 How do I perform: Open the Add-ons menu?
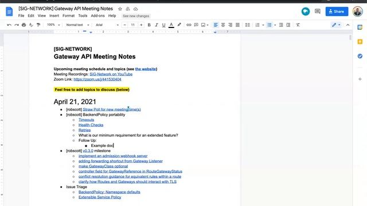[x=97, y=15]
